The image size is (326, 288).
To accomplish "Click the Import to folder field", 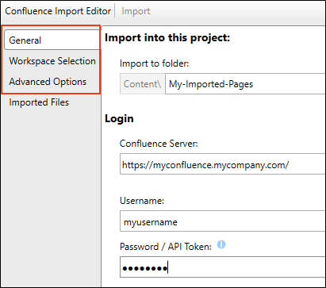I will click(x=245, y=84).
